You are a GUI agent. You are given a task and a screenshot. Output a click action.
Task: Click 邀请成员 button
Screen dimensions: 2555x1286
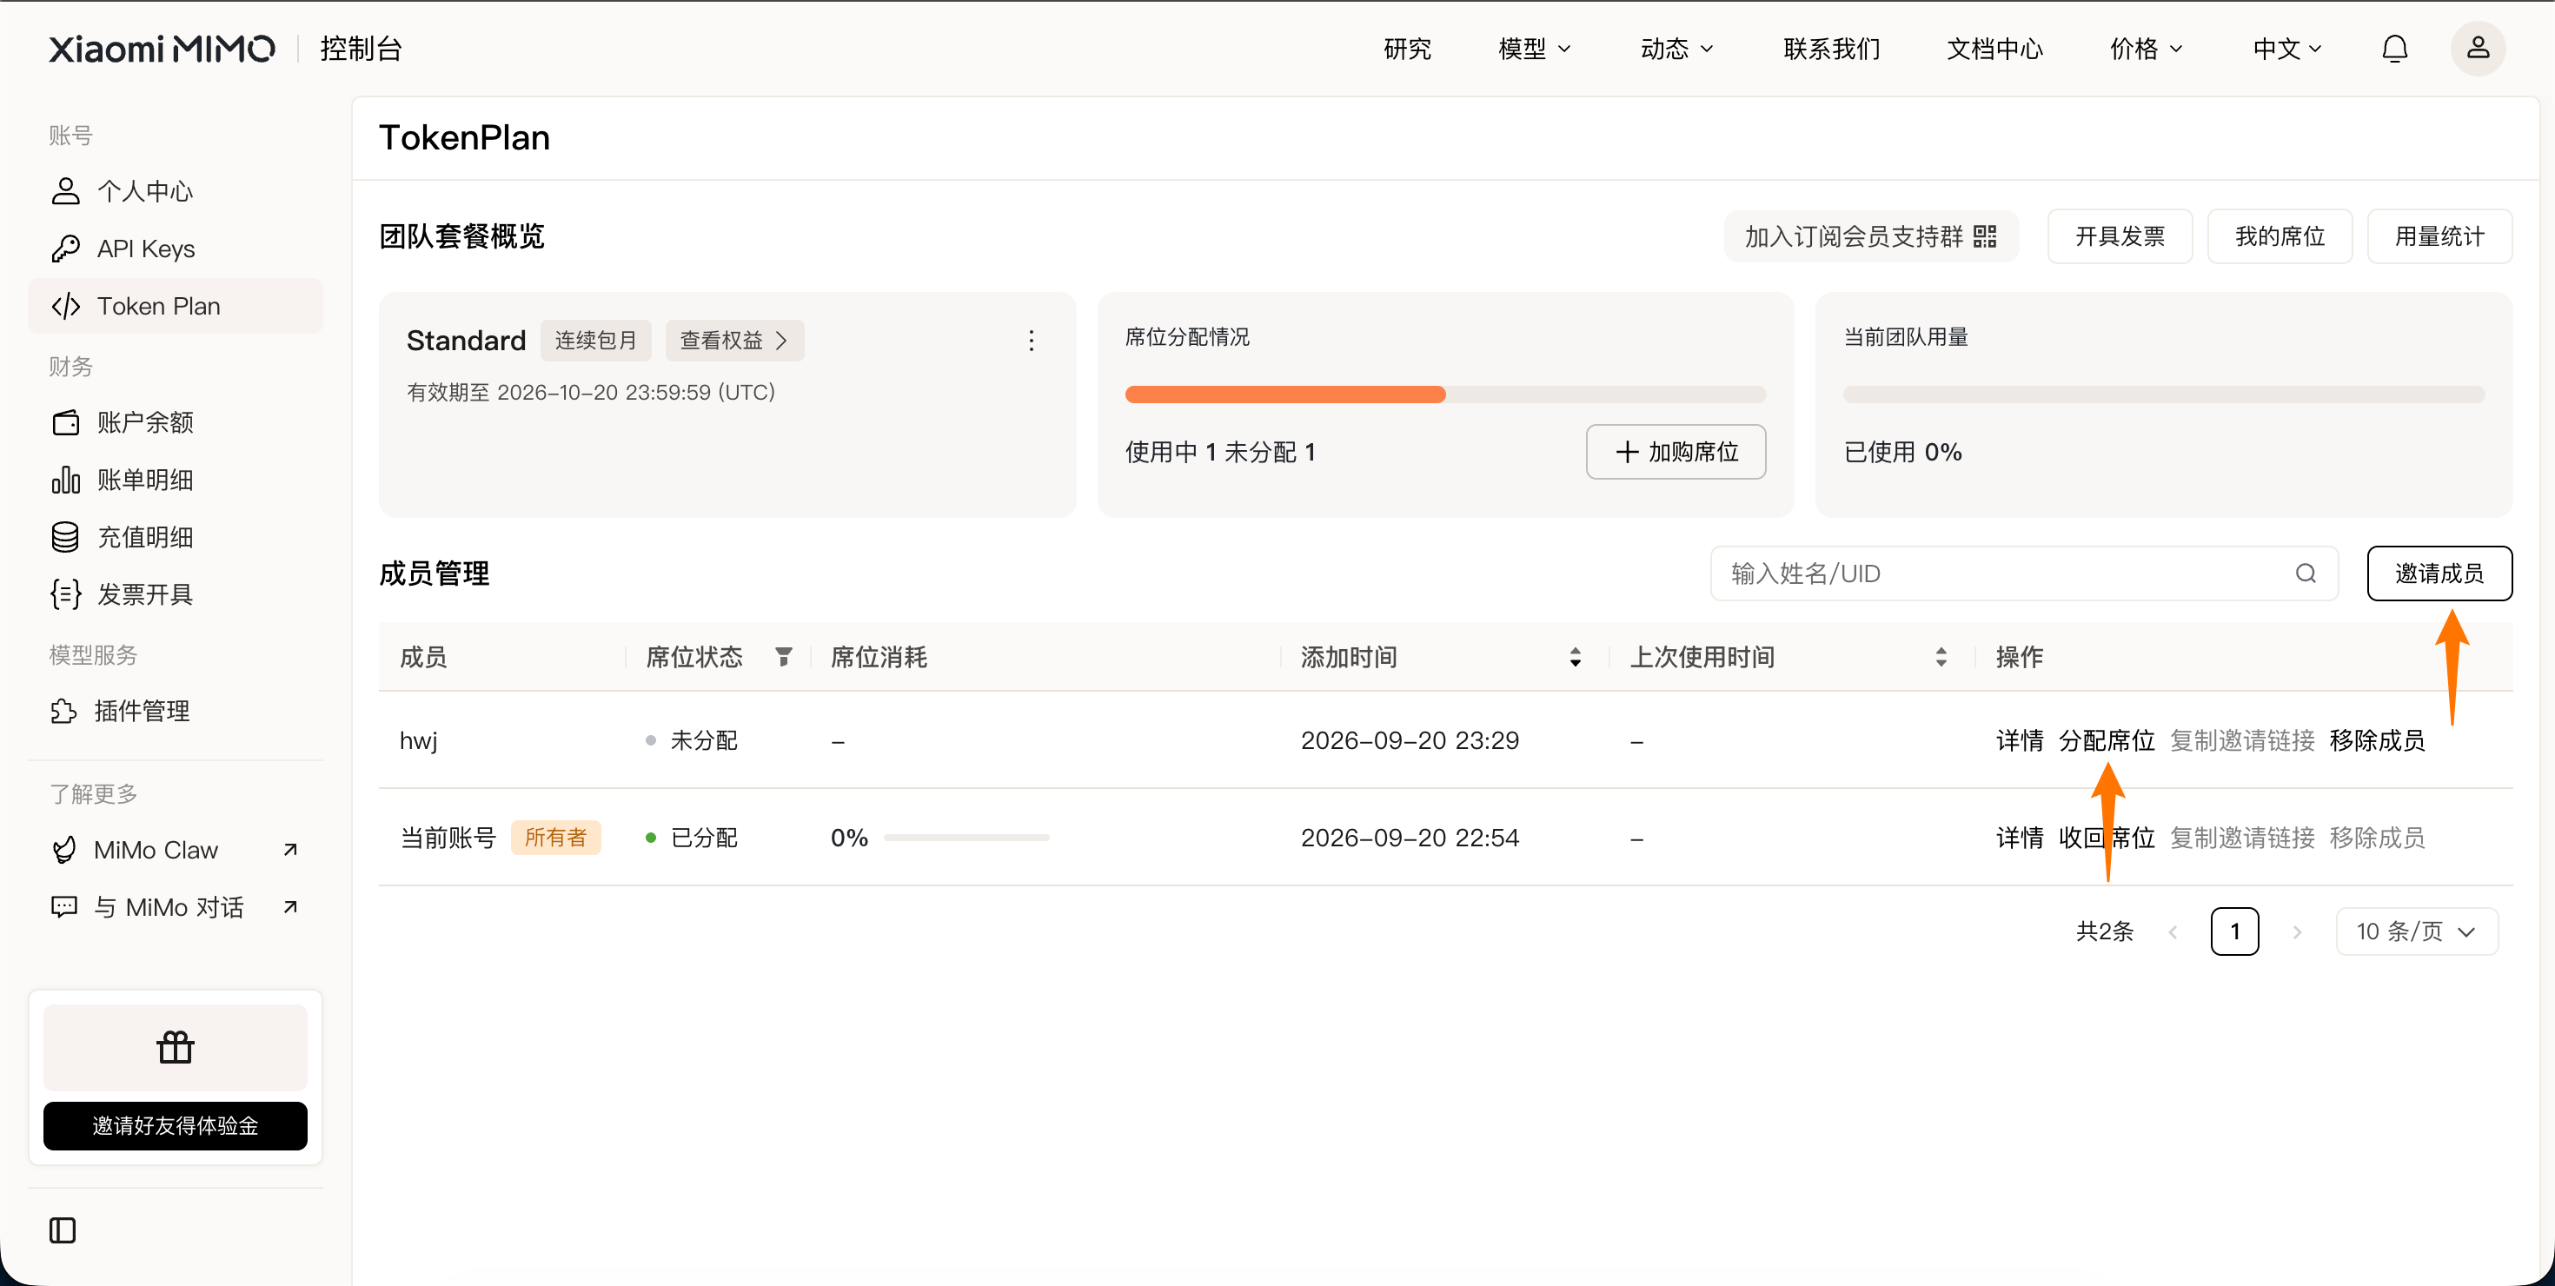2439,573
